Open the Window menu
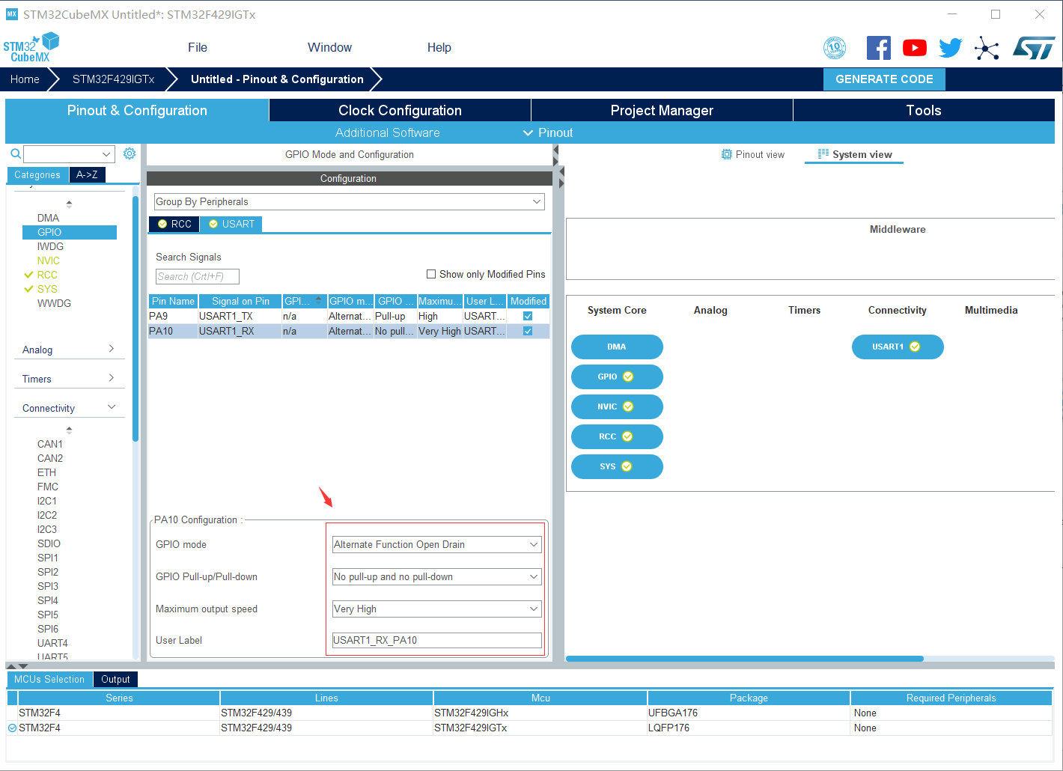1063x771 pixels. [329, 47]
